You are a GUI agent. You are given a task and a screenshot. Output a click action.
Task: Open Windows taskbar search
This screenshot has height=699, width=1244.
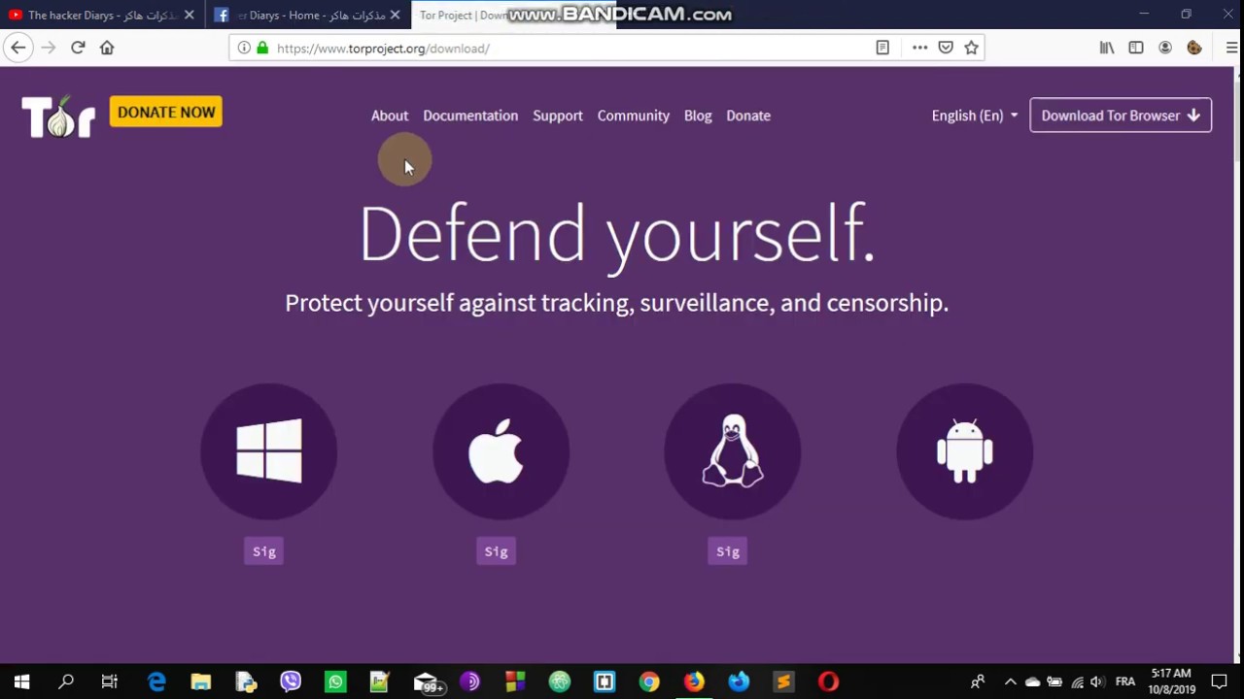pyautogui.click(x=66, y=682)
